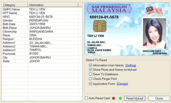
Task: Uncheck Show Photo and Name on Mykad
Action: [x=90, y=70]
